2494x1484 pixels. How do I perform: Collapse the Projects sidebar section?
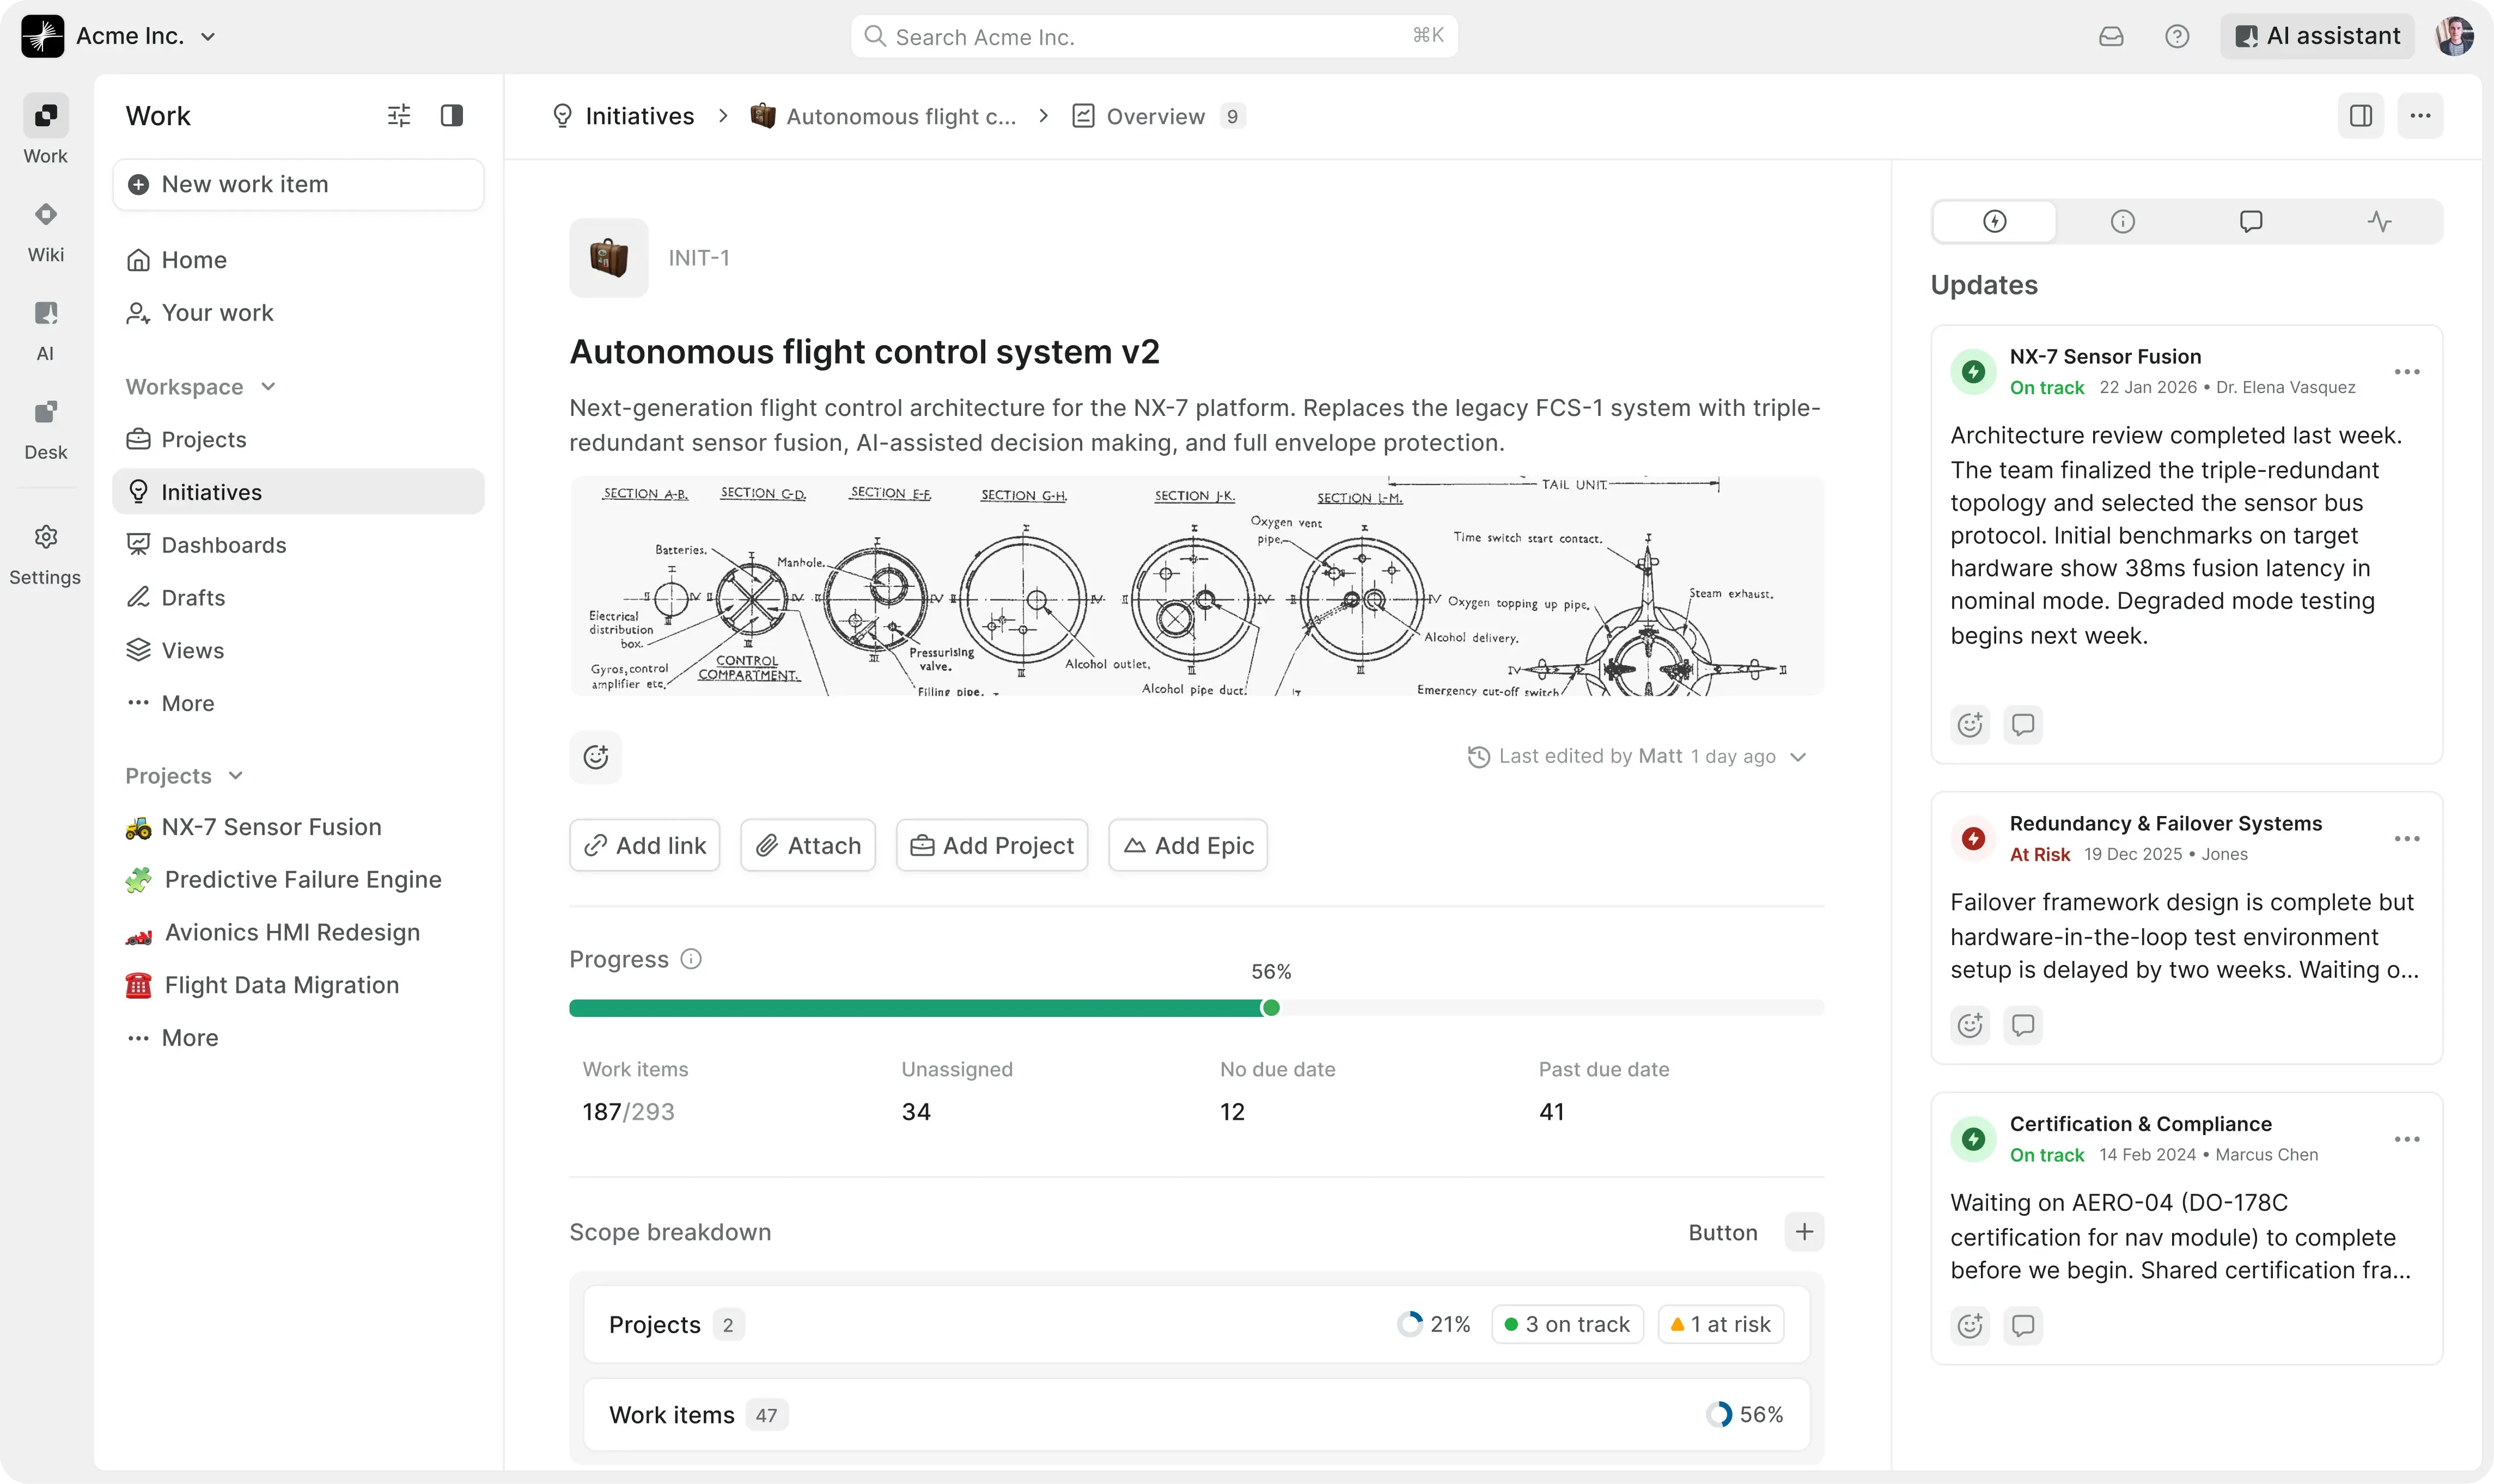click(x=236, y=776)
